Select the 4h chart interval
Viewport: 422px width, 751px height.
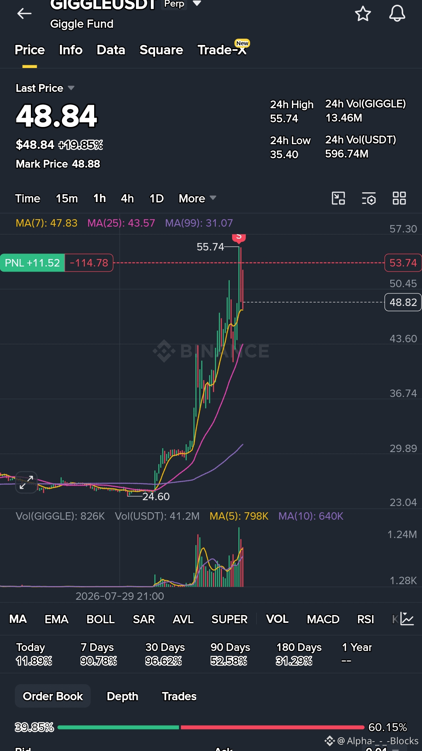pos(127,198)
